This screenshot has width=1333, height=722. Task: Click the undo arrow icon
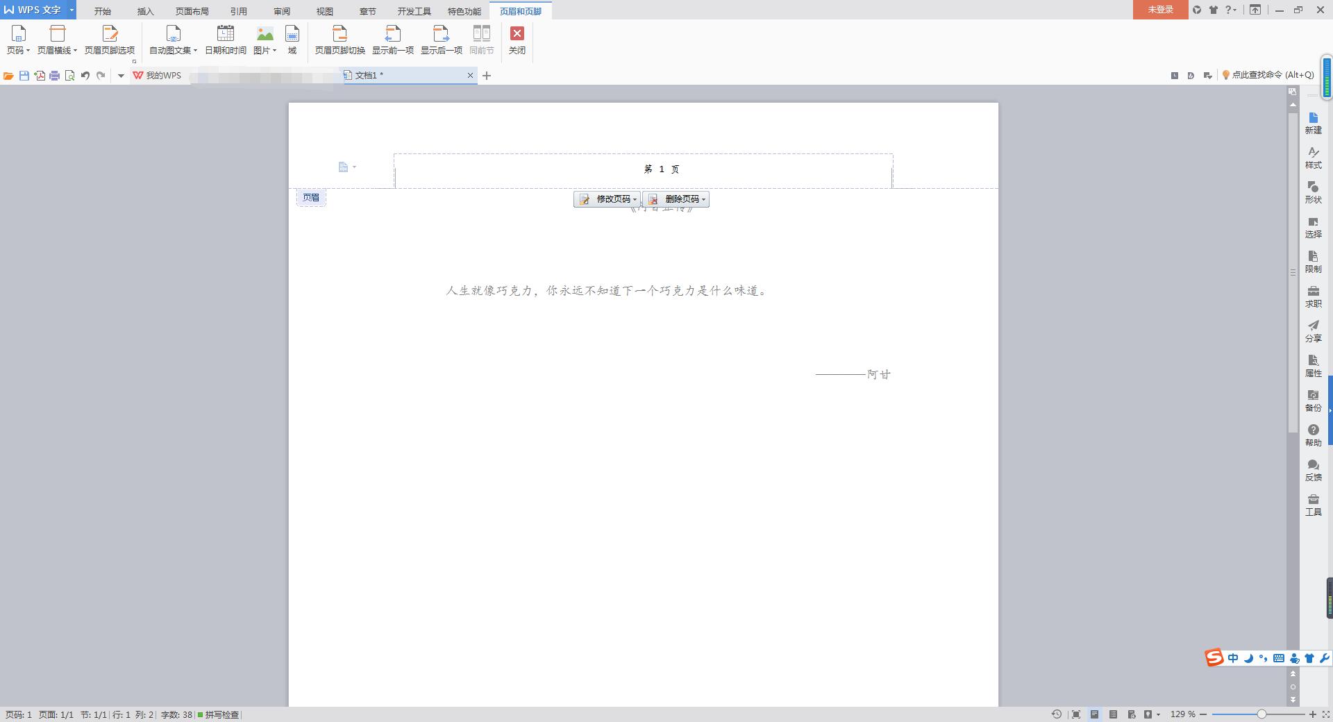point(85,76)
